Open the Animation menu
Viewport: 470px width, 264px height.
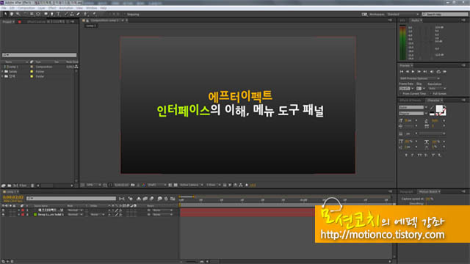[66, 8]
